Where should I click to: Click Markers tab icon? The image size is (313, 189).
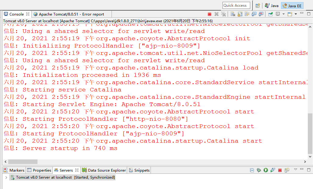click(x=5, y=170)
